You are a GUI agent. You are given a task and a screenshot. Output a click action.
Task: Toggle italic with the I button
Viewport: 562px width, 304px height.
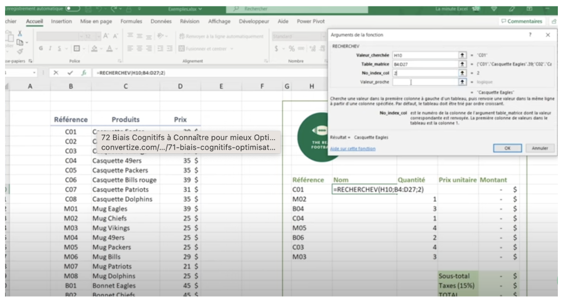[49, 49]
